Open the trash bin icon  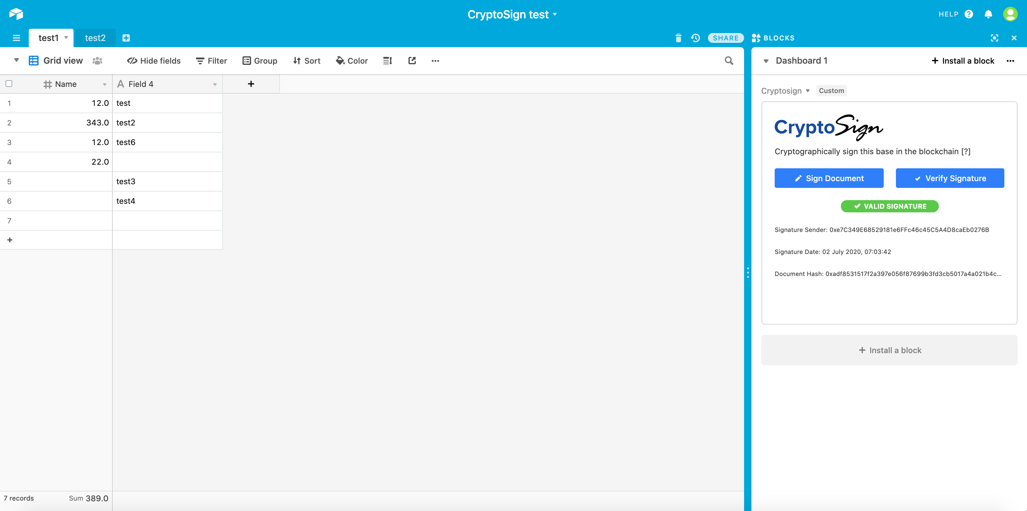[x=678, y=38]
